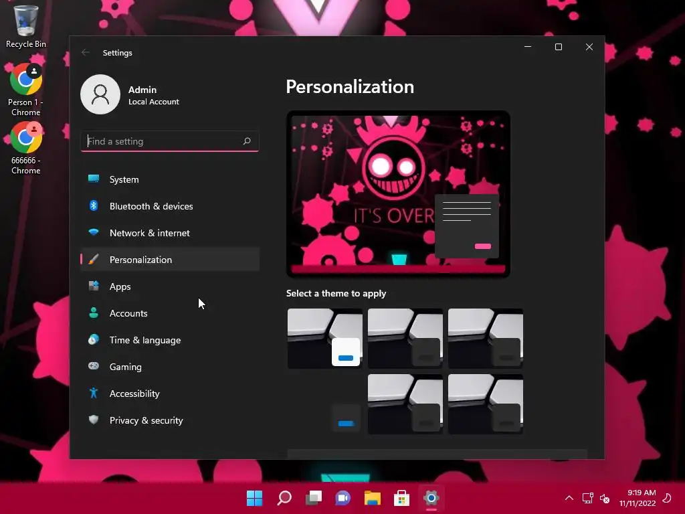Open Accessibility settings
This screenshot has height=514, width=685.
(170, 394)
